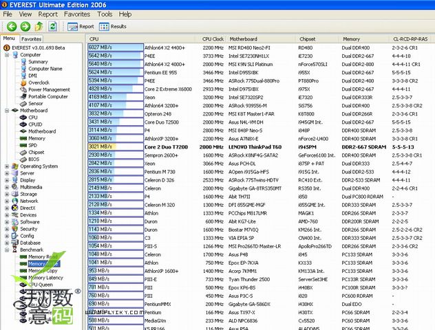Click the Up level arrow toolbar icon

coord(39,26)
